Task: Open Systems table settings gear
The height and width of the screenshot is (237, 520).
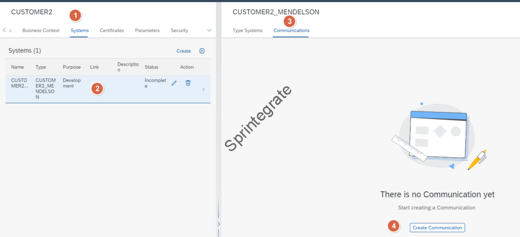Action: coord(202,51)
